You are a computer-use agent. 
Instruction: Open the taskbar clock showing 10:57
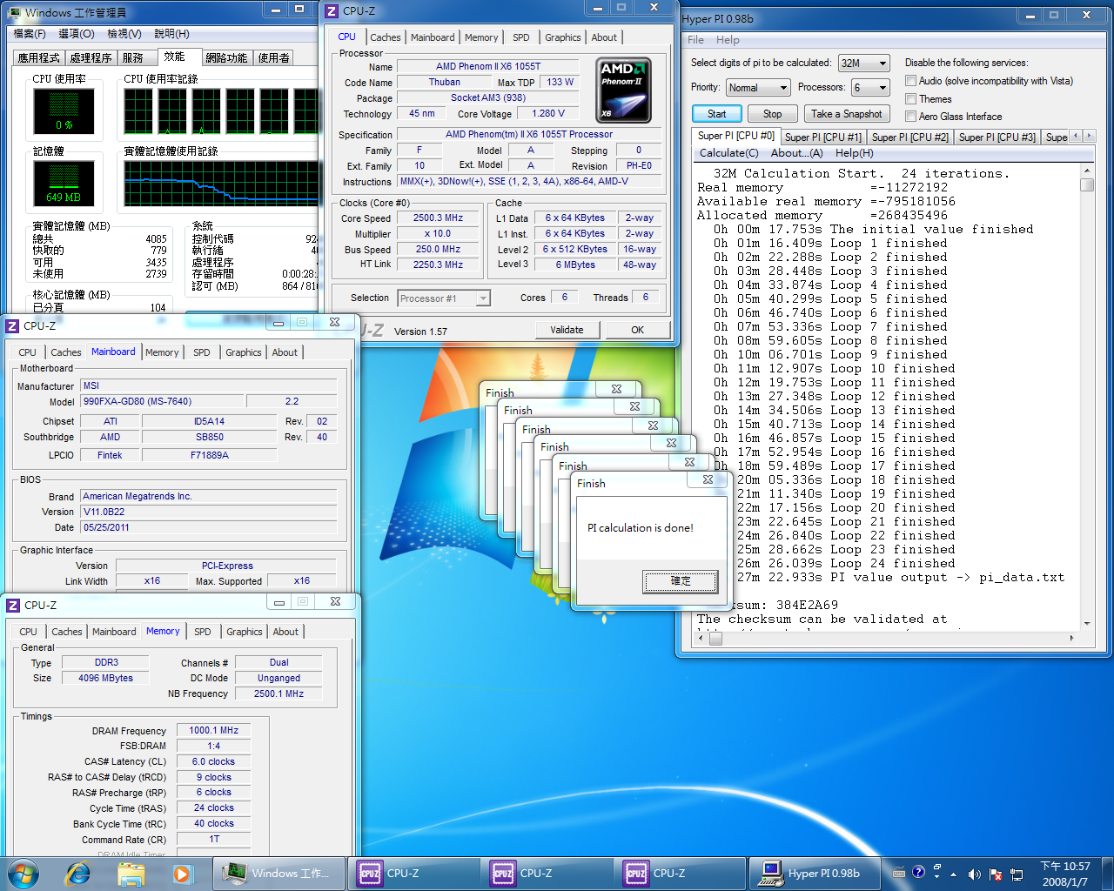[x=1065, y=874]
